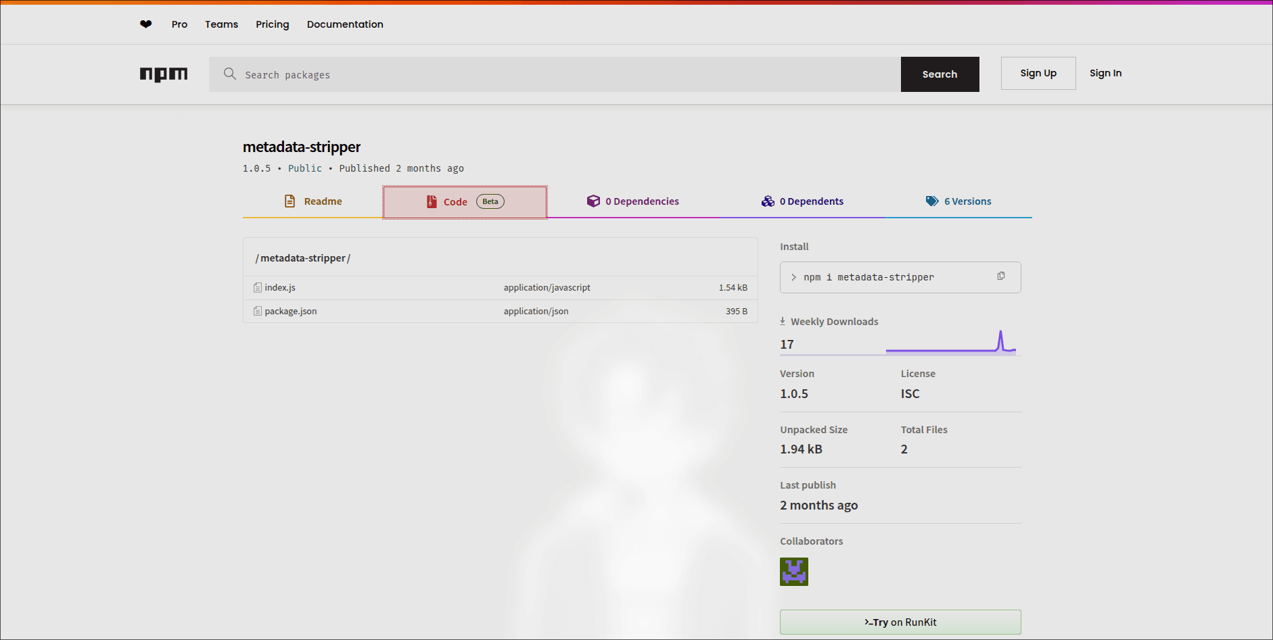The width and height of the screenshot is (1273, 640).
Task: Click the Sign Up button
Action: coord(1038,73)
